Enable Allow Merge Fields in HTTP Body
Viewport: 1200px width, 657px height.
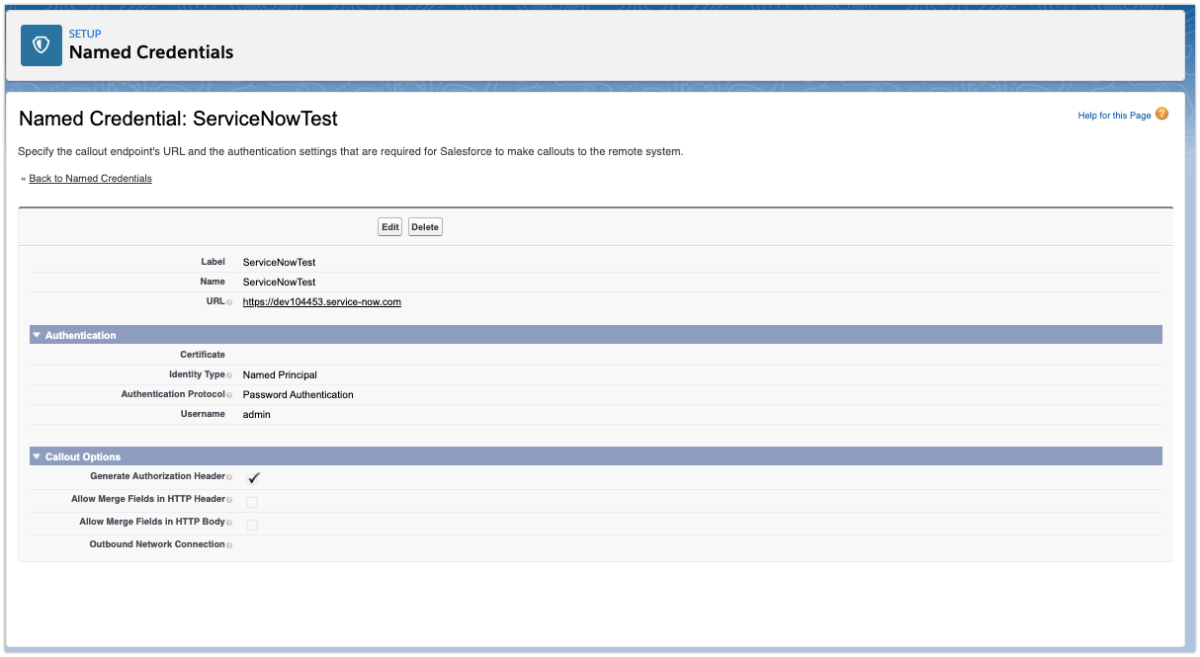(x=252, y=524)
